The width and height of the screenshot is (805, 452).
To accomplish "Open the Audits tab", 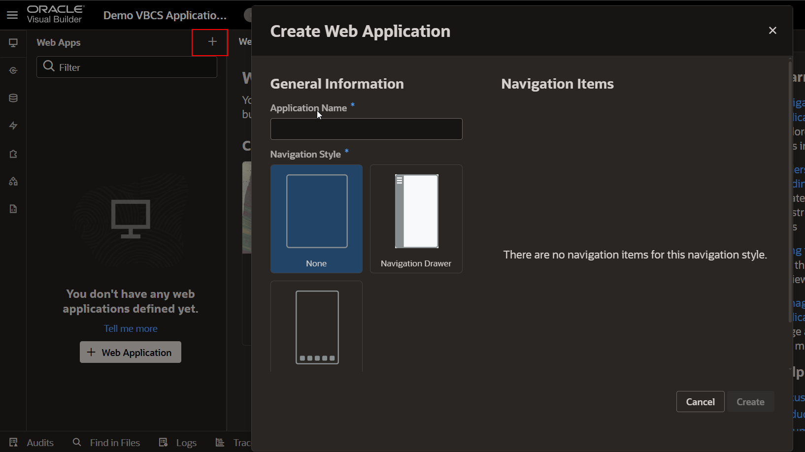I will (32, 443).
